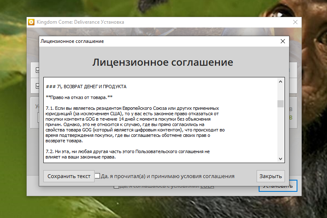327x218 pixels.
Task: Tick the 'Да, я прочитал(а) и принимаю условия соглашения' checkbox
Action: 97,176
